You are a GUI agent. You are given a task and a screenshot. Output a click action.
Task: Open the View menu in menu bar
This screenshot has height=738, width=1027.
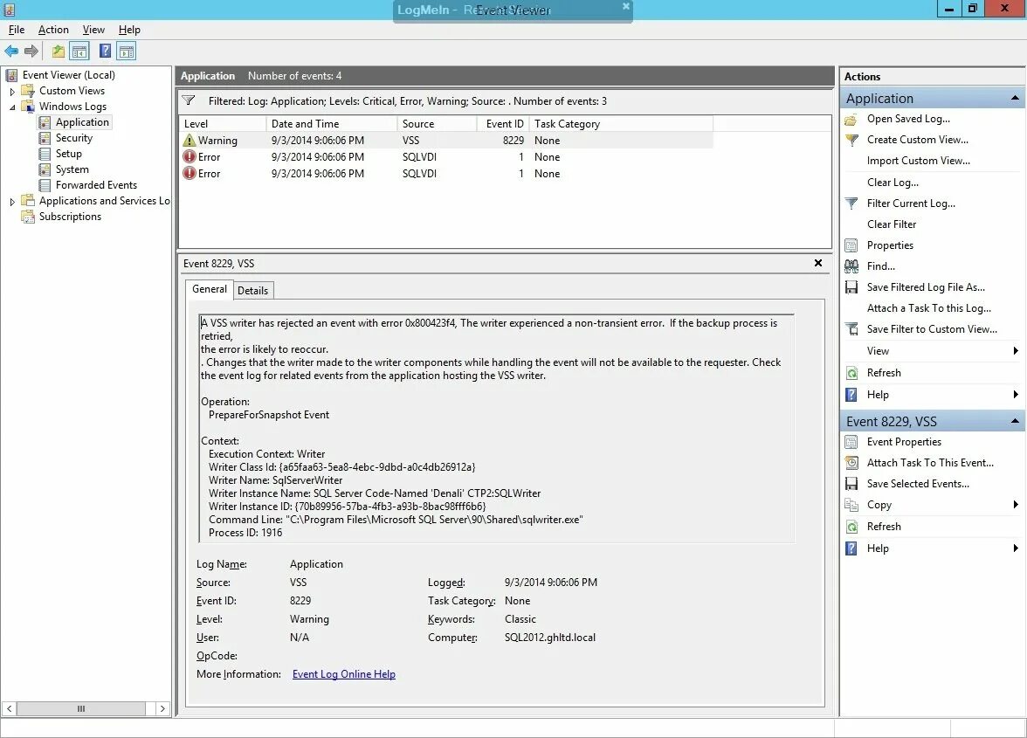[x=93, y=30]
